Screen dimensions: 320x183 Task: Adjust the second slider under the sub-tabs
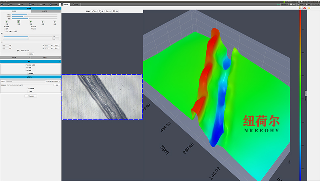[34, 17]
